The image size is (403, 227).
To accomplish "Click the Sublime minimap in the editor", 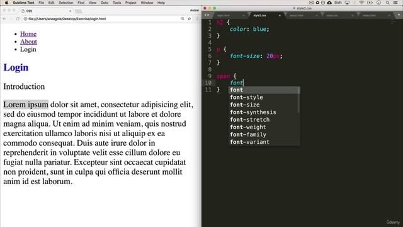I will [392, 21].
